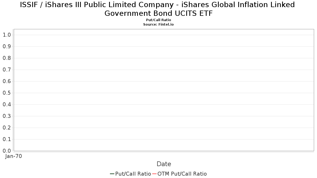Screen dimensions: 317x178
Task: Toggle the Put/Call Ratio legend series
Action: pyautogui.click(x=133, y=174)
